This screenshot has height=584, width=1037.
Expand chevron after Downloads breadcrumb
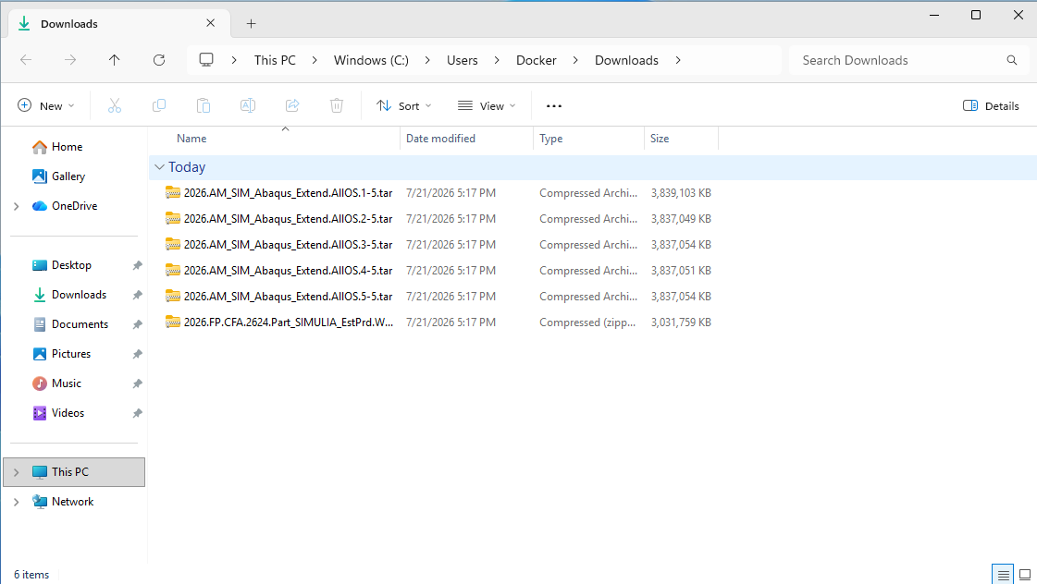(x=678, y=60)
